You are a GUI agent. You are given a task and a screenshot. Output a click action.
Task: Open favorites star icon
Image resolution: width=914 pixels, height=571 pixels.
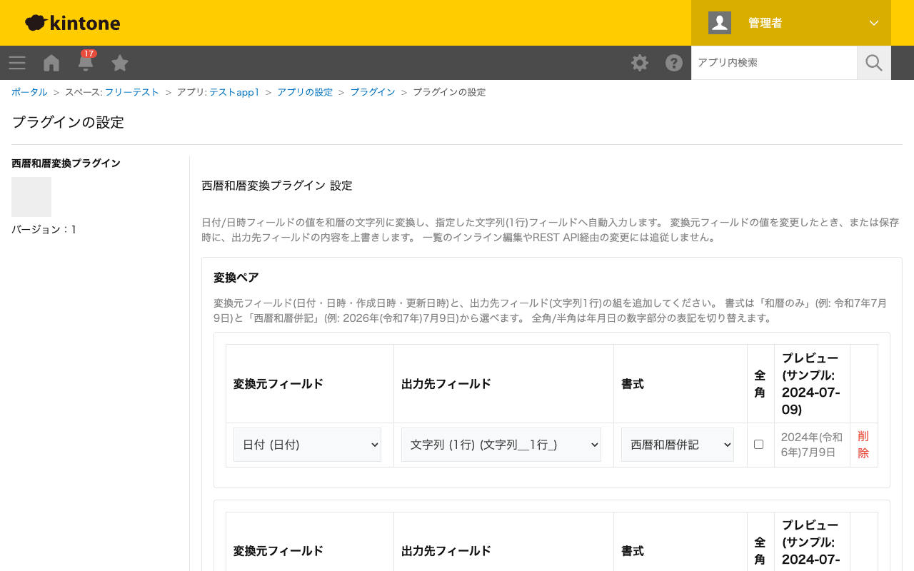120,63
